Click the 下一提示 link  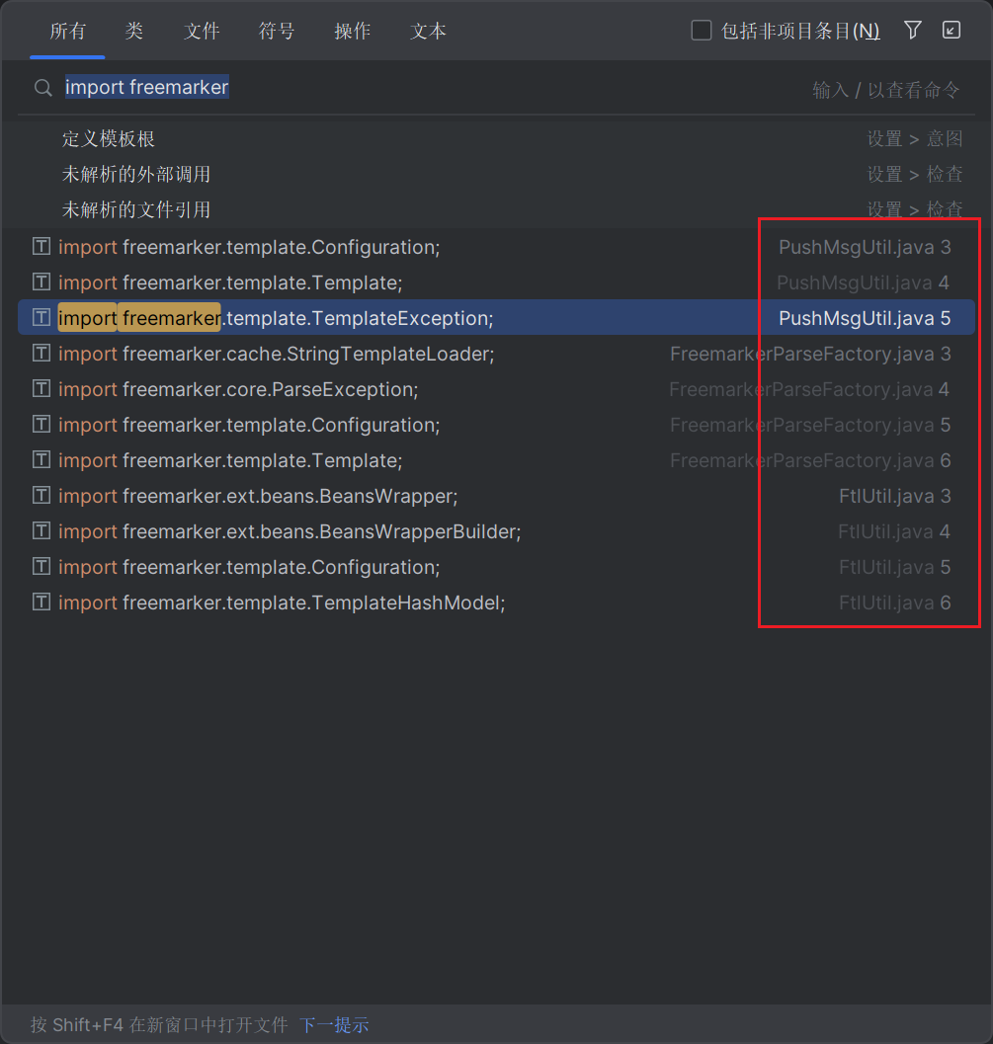tap(334, 1025)
